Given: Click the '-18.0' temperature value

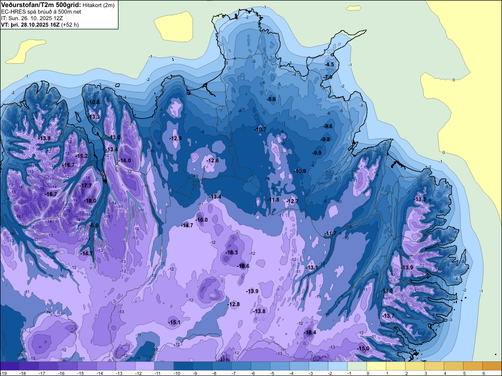Looking at the screenshot, I should [90, 201].
